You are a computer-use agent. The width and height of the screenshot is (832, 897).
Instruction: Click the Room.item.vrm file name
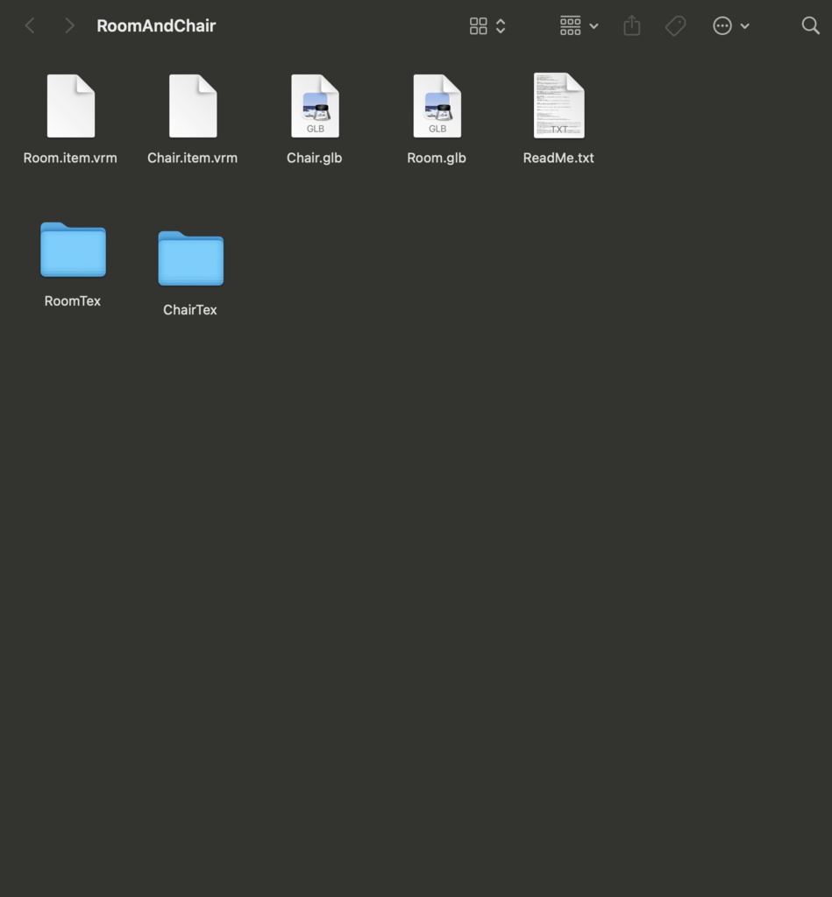(70, 158)
